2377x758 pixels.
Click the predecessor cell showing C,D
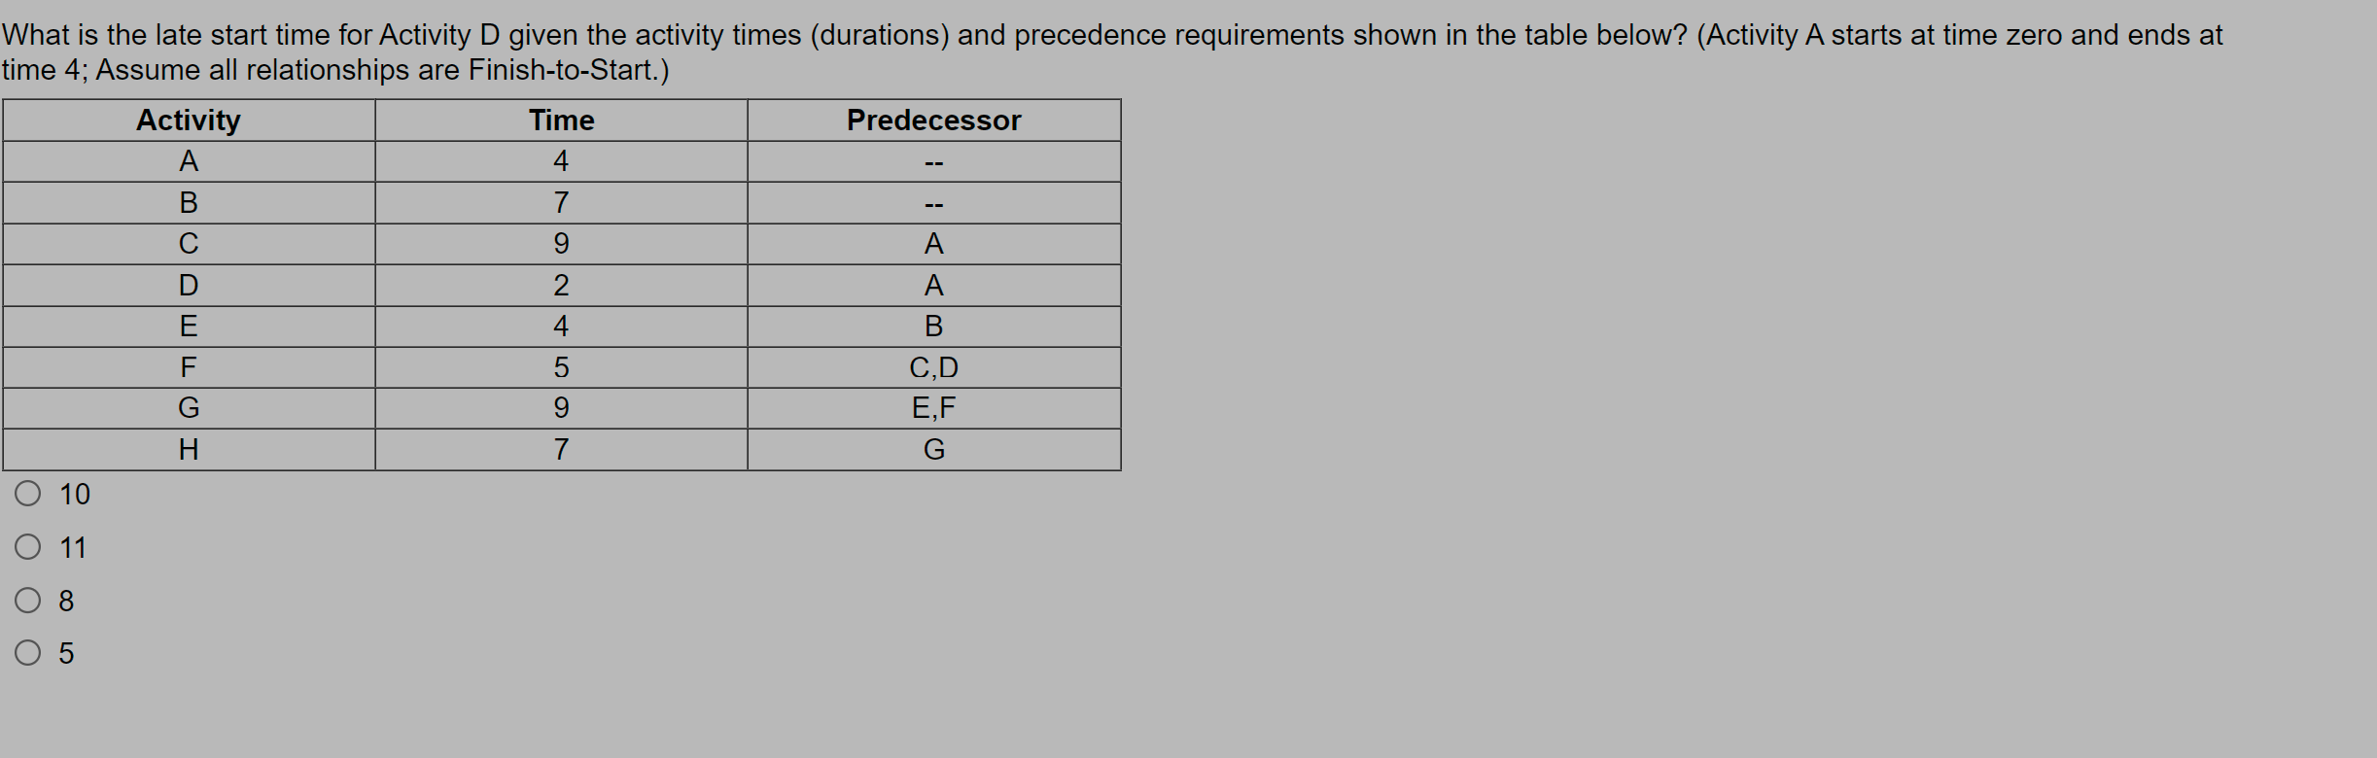[932, 366]
